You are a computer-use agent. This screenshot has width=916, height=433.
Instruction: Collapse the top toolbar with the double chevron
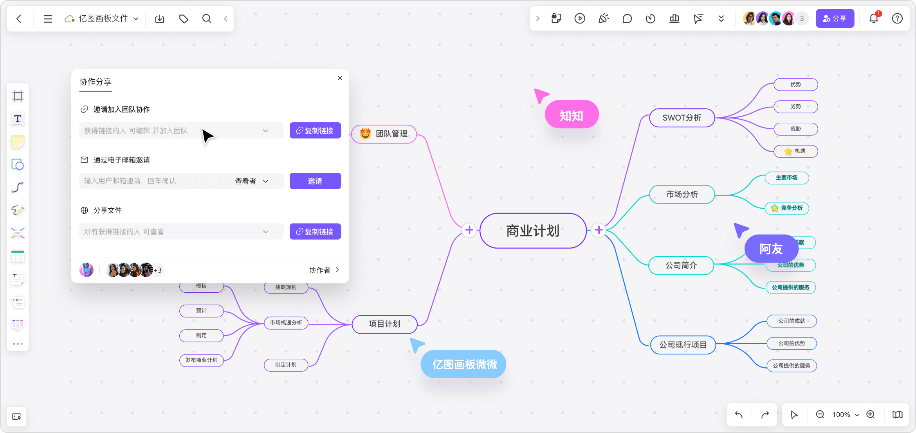[721, 18]
